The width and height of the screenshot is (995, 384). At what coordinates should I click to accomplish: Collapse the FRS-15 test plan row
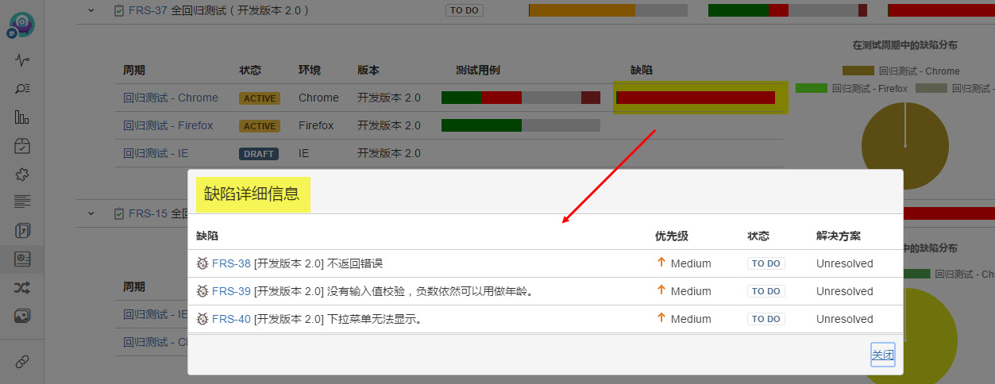tap(91, 213)
